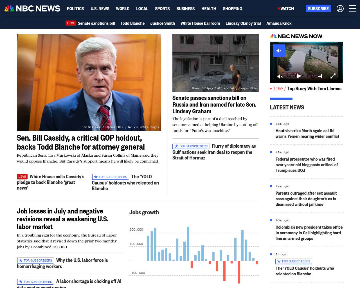Screen dimensions: 360x288
Task: Open the damaged building photo
Action: (x=215, y=63)
